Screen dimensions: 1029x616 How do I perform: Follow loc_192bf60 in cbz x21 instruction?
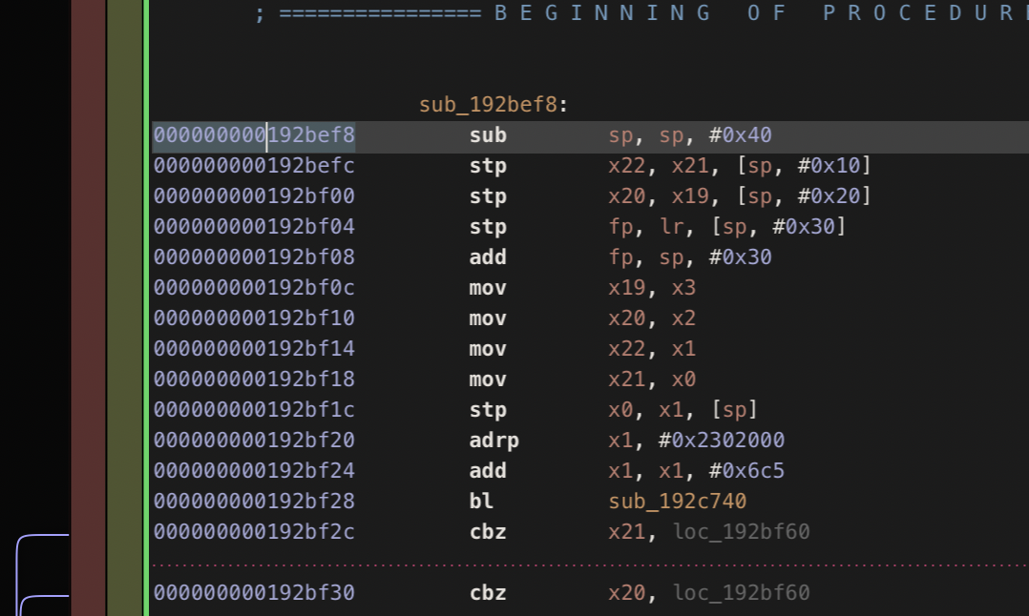[x=742, y=531]
